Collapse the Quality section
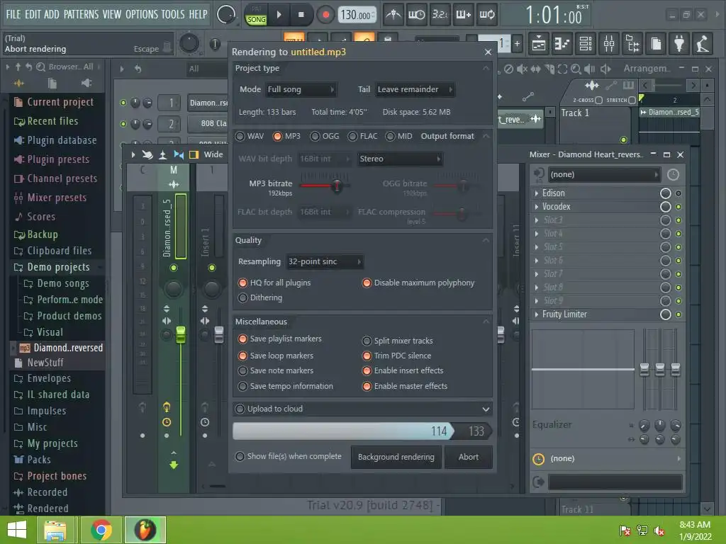The height and width of the screenshot is (544, 726). (486, 240)
